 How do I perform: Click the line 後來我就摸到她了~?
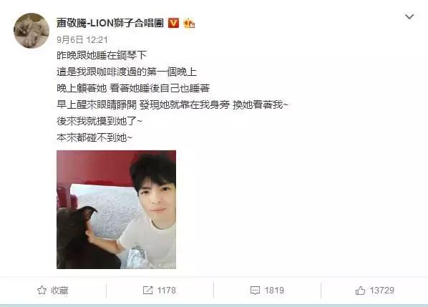coord(99,121)
